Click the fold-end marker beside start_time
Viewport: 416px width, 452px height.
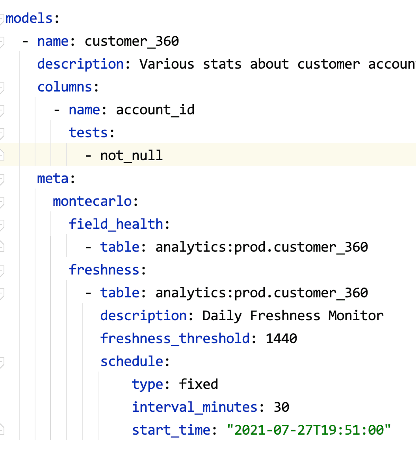pos(2,430)
